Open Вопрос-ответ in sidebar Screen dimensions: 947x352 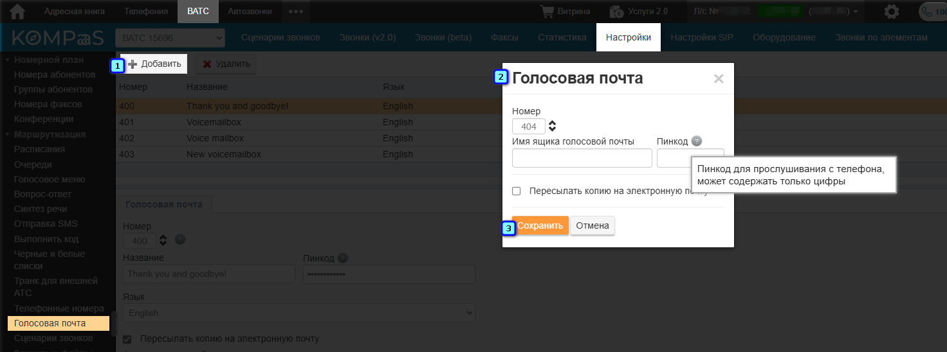43,194
